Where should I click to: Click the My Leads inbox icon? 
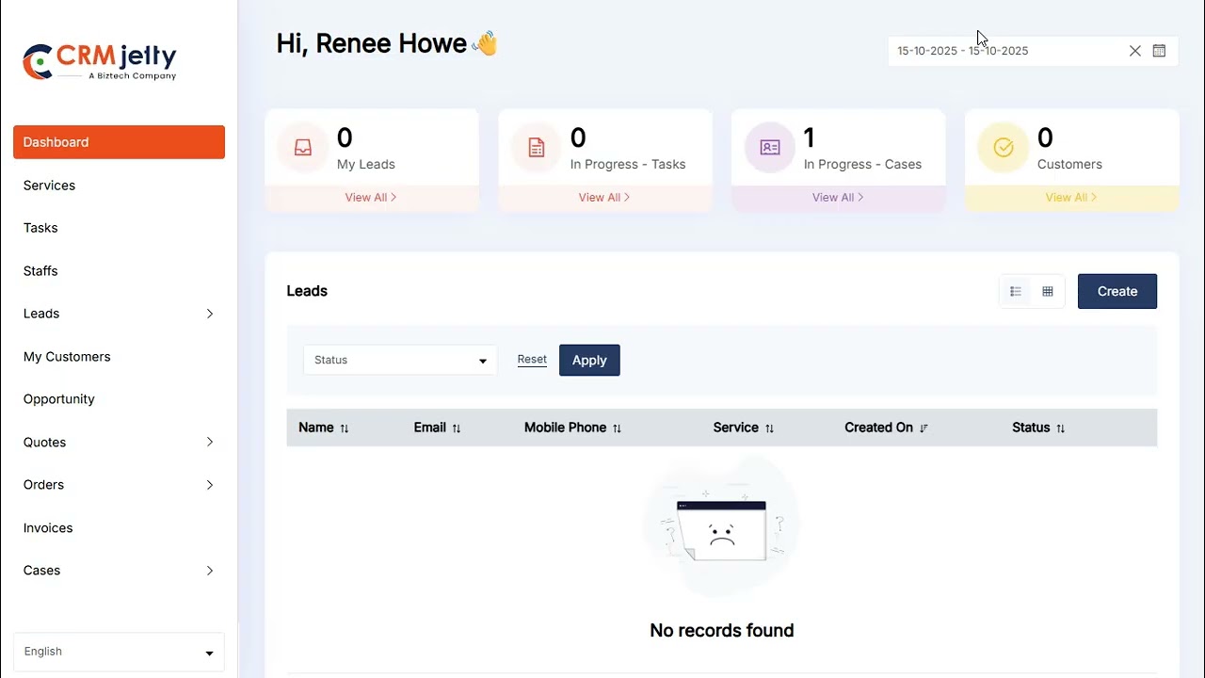(x=303, y=148)
